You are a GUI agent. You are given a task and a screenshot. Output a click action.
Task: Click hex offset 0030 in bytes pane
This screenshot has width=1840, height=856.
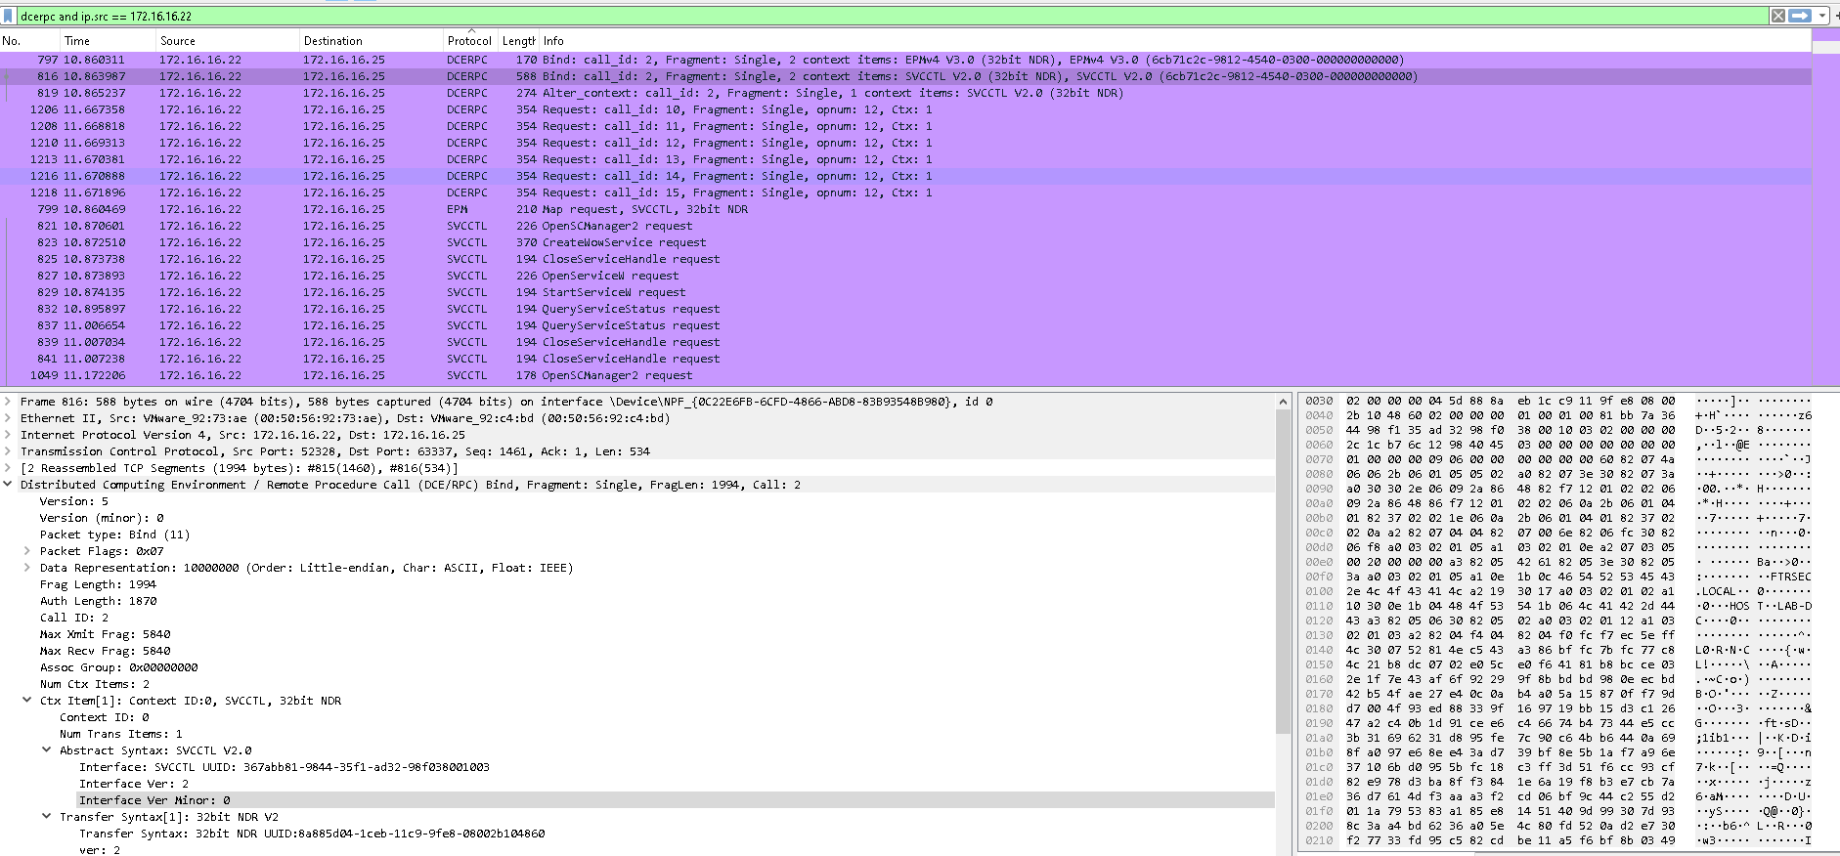pyautogui.click(x=1319, y=401)
